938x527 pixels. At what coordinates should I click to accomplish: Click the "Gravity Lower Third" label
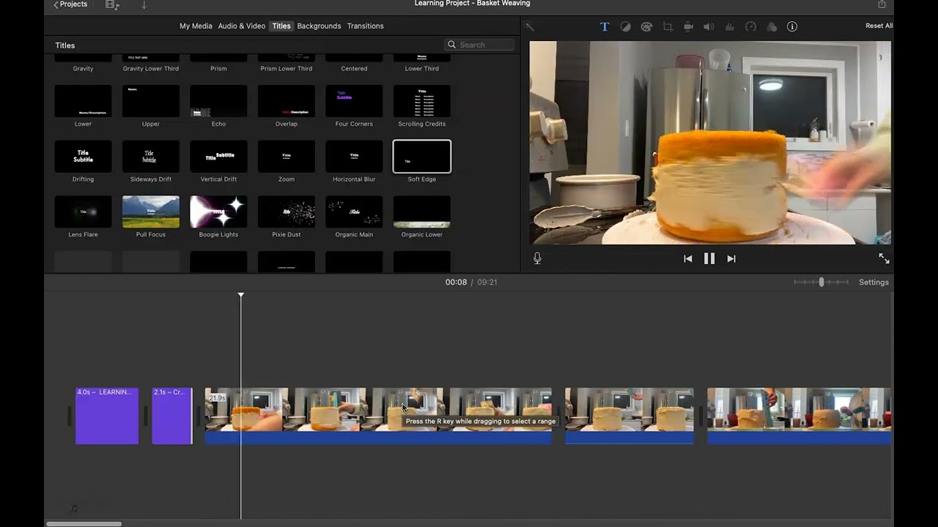click(151, 69)
